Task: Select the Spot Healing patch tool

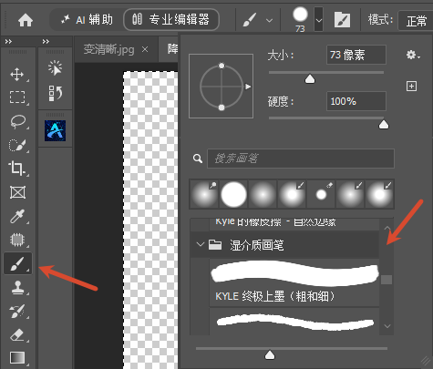Action: click(17, 240)
